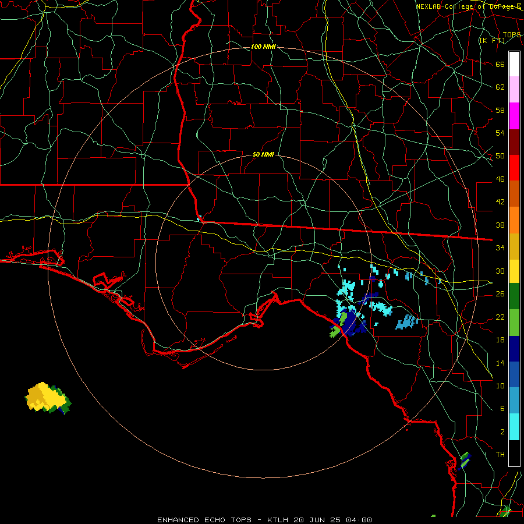The image size is (524, 524).
Task: Click the "2" legend value
Action: (x=502, y=432)
